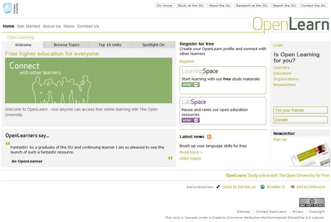Image resolution: width=331 pixels, height=222 pixels.
Task: Click the Creative Commons Some Rights Reserved badge
Action: tap(312, 203)
